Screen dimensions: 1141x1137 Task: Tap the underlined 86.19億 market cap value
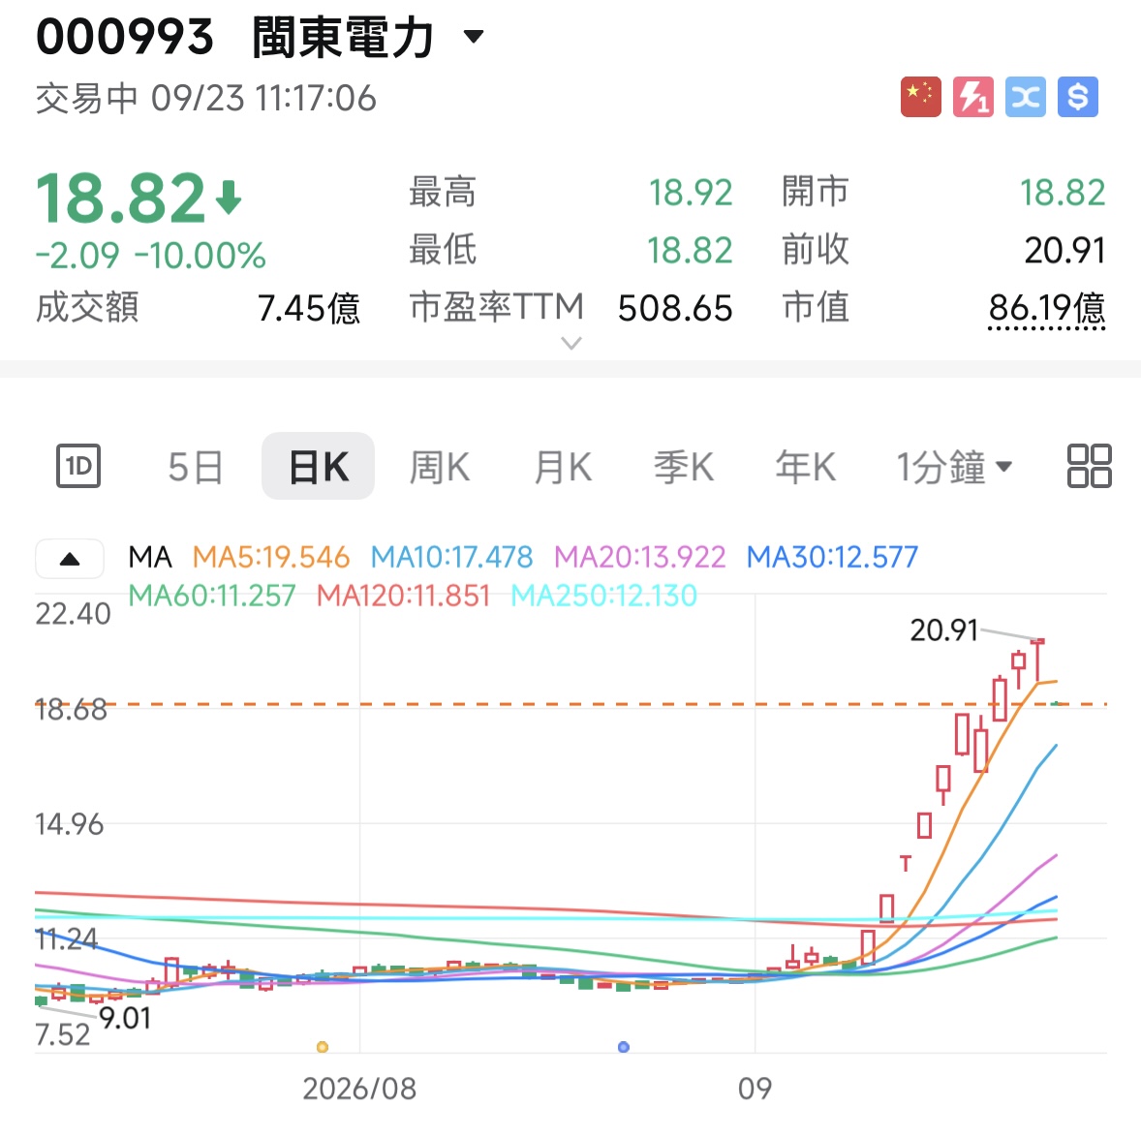click(1047, 308)
